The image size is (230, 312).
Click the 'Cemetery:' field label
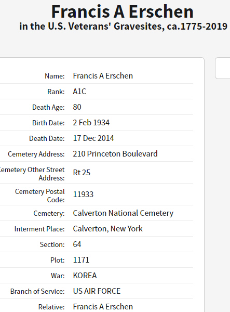pyautogui.click(x=49, y=213)
